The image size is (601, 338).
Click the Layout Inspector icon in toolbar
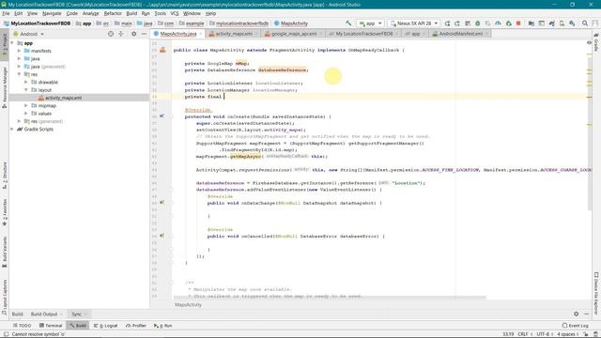pos(541,23)
